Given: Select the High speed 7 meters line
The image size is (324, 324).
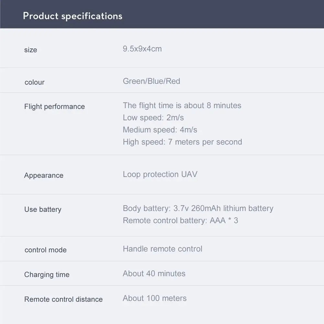Looking at the screenshot, I should [x=182, y=142].
